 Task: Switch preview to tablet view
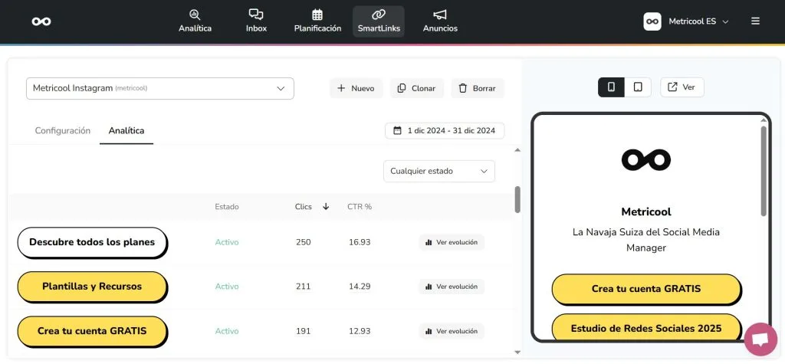pos(638,87)
